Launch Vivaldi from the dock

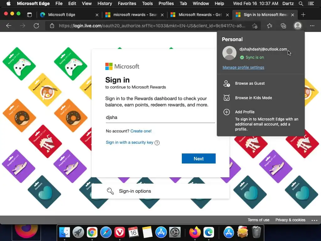point(119,233)
